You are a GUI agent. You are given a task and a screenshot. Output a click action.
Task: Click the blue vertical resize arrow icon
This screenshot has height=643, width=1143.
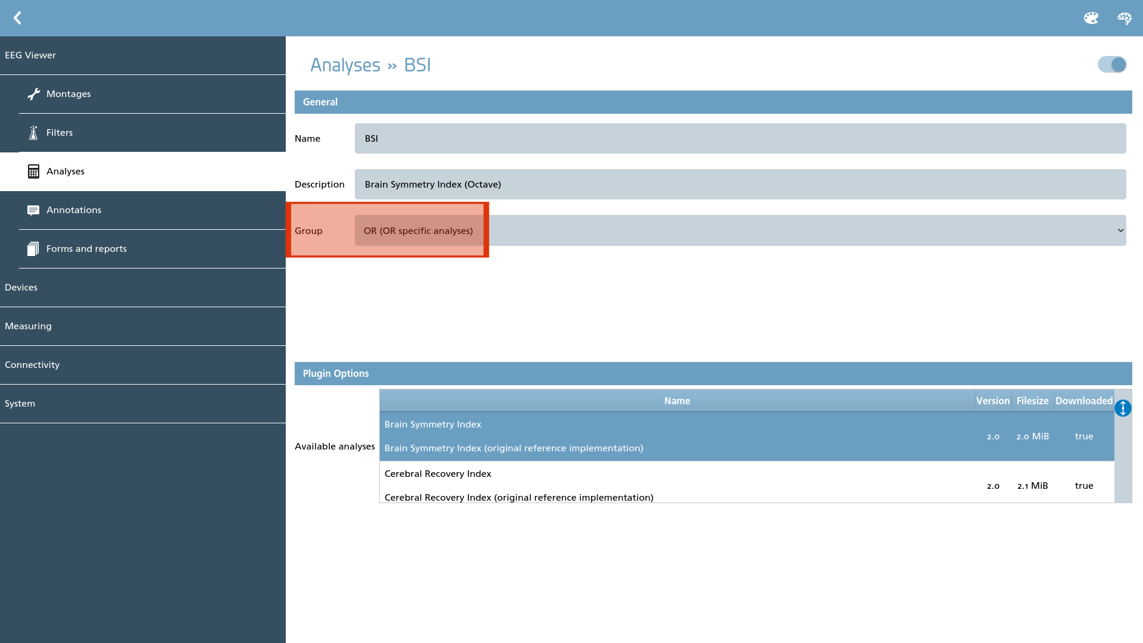pyautogui.click(x=1123, y=408)
